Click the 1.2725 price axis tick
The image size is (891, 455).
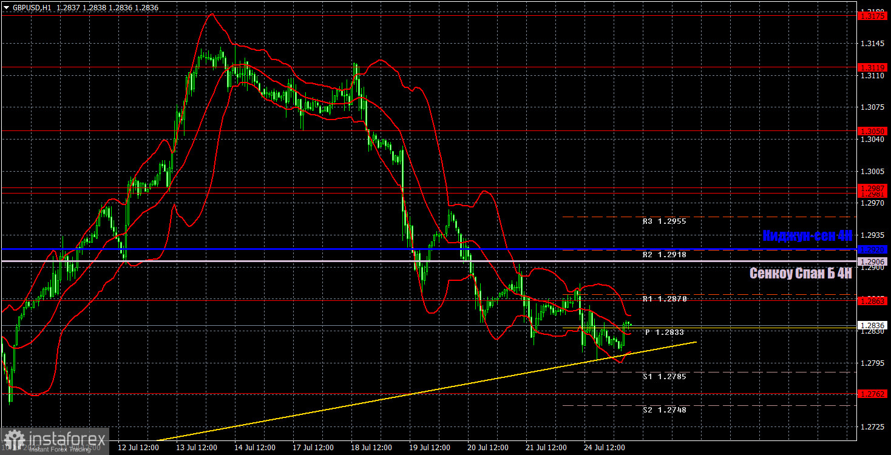872,428
